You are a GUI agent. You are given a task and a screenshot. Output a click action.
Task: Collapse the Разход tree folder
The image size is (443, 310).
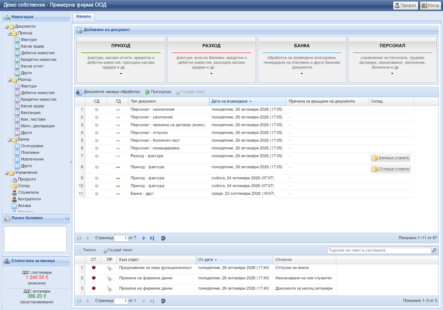(10, 80)
